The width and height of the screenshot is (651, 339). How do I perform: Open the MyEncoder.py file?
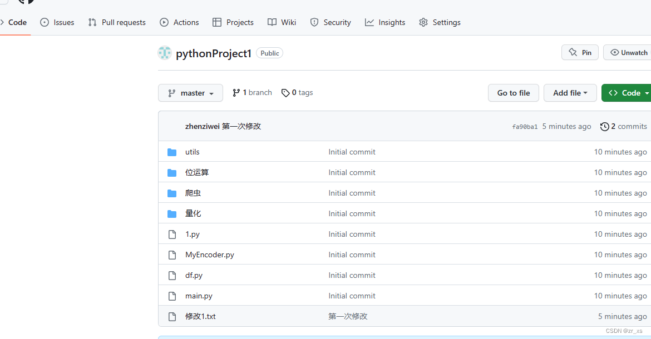pos(210,255)
